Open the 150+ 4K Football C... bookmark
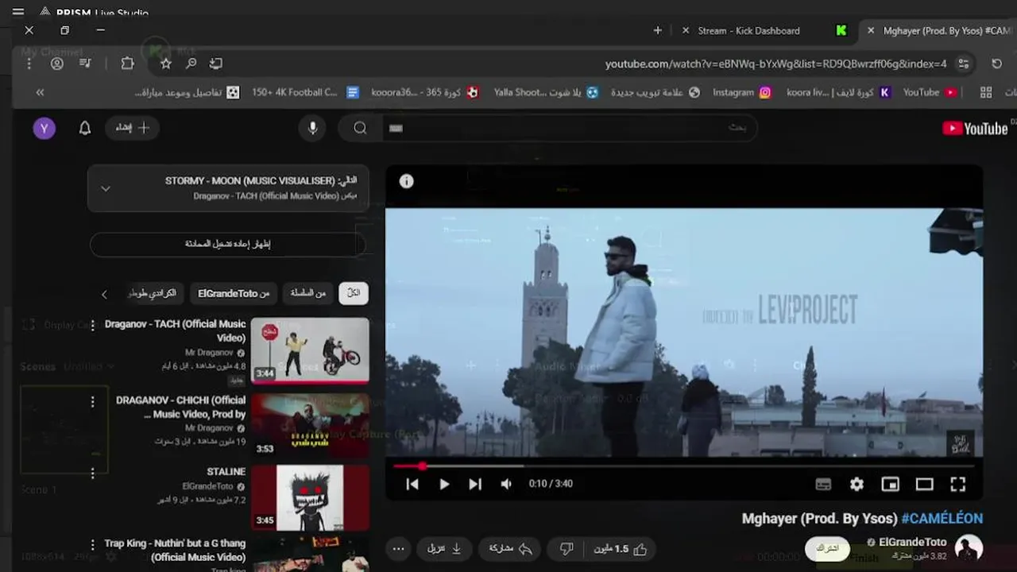 (x=306, y=93)
